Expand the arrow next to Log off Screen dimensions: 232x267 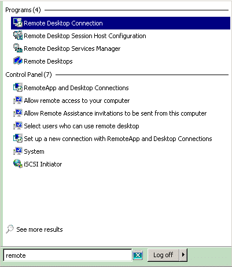pyautogui.click(x=183, y=255)
